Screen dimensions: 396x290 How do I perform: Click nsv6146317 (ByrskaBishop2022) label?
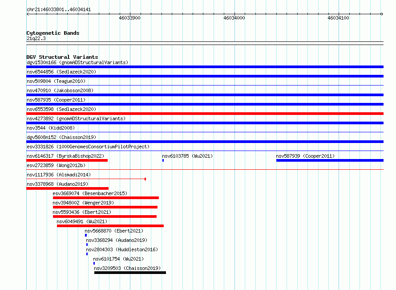click(x=65, y=156)
